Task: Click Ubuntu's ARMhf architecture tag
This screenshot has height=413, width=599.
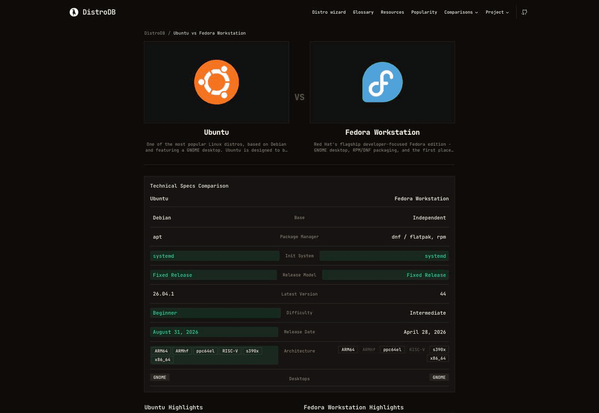Action: pos(182,351)
